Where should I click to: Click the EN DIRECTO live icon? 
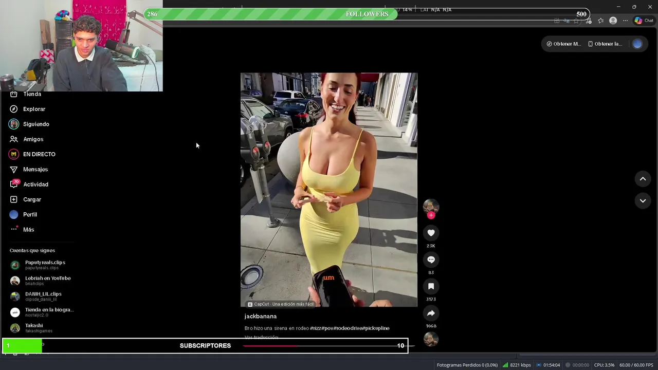coord(14,154)
